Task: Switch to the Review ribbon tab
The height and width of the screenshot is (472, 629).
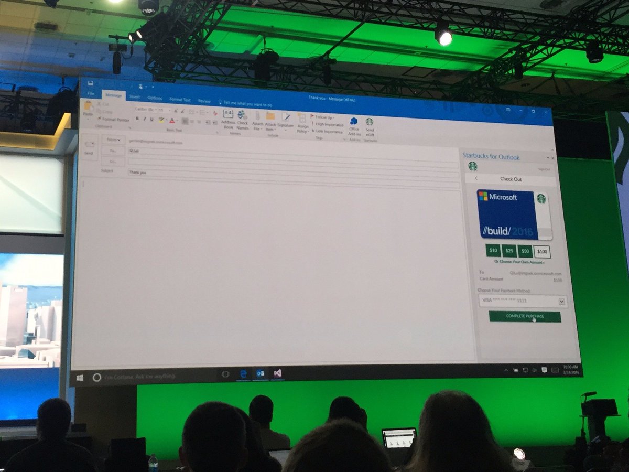Action: 203,100
